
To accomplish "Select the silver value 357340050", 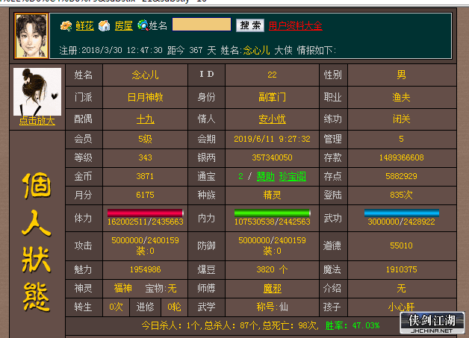I will [x=272, y=157].
